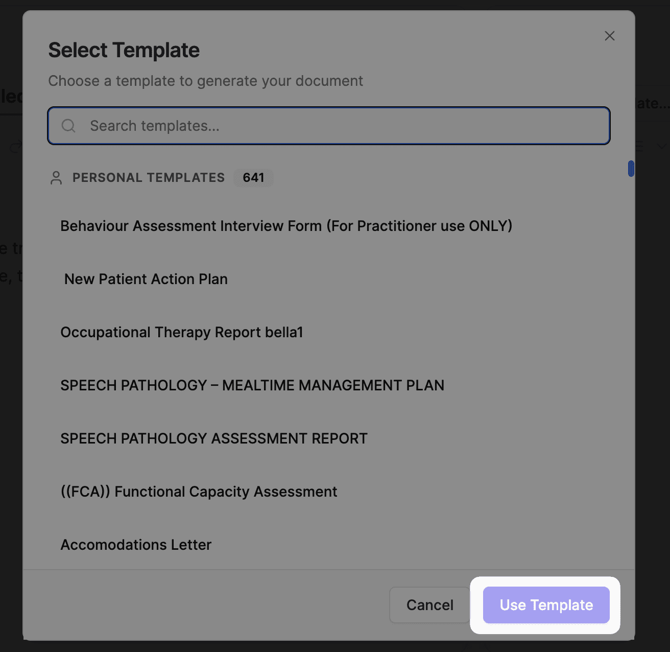
Task: Click the truncated 'ate...' label behind the dialog
Action: click(x=654, y=103)
